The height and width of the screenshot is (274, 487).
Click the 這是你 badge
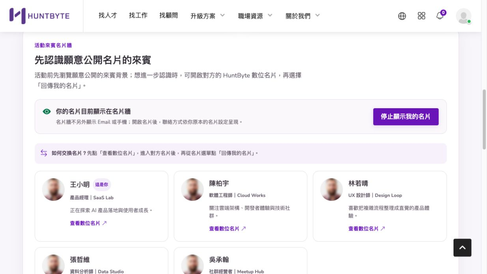click(x=102, y=185)
